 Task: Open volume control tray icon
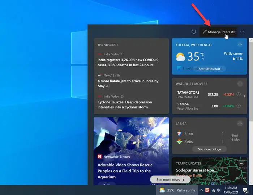coord(219,190)
